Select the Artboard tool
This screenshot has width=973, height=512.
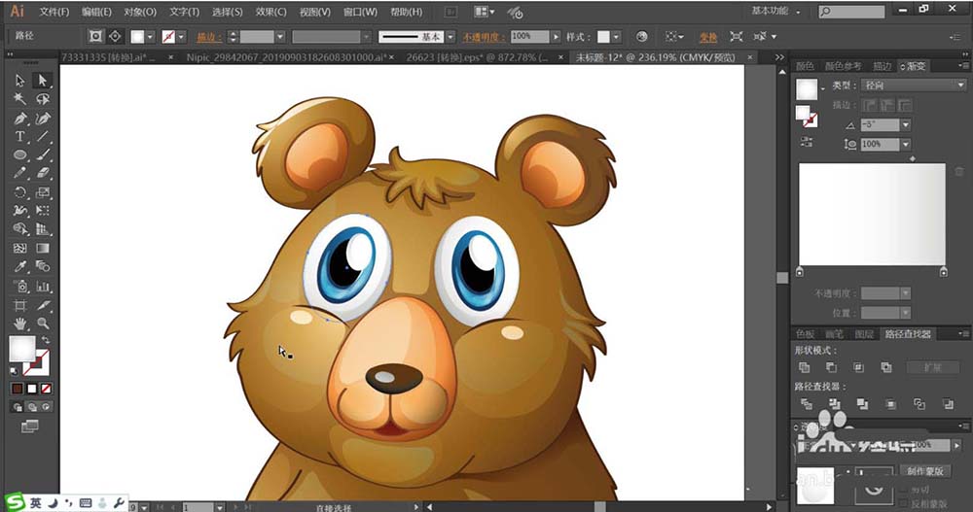pos(19,305)
